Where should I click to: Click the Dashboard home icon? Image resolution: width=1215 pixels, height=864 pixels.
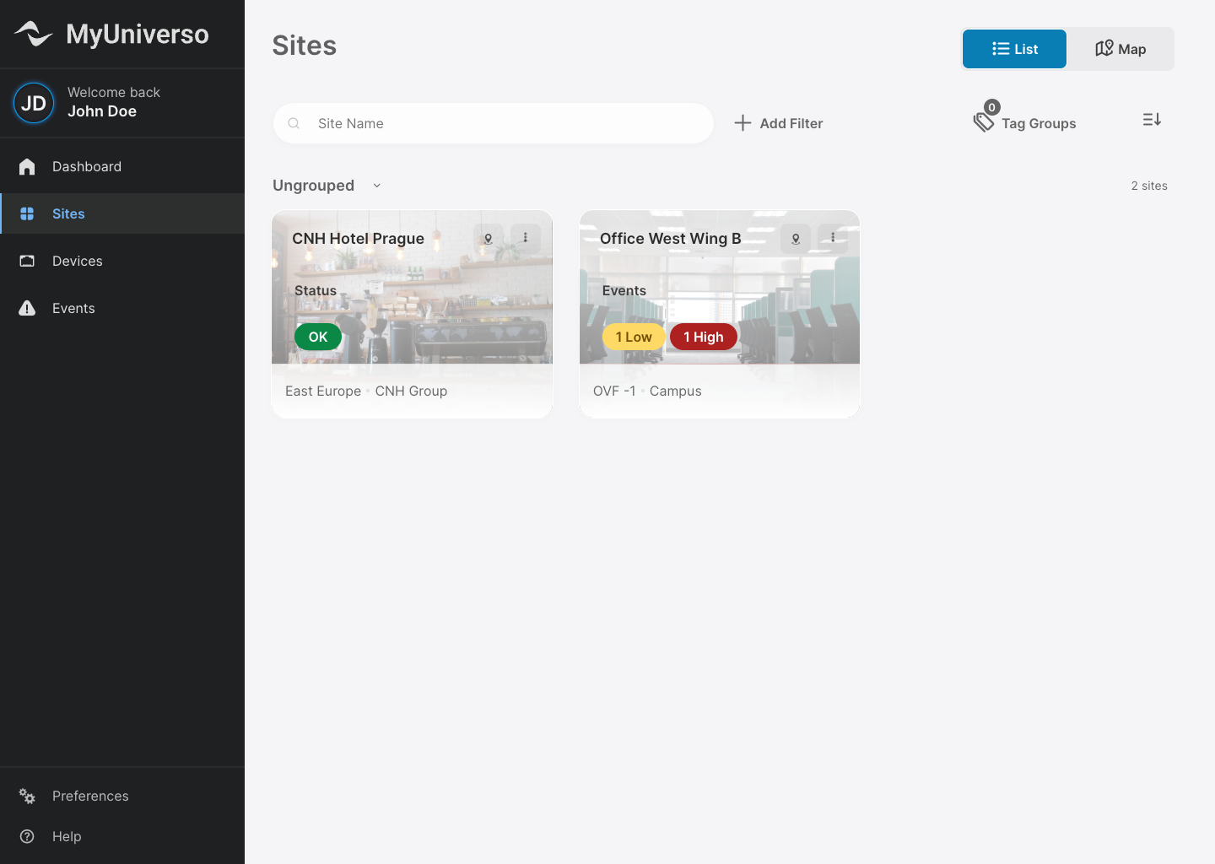coord(27,166)
